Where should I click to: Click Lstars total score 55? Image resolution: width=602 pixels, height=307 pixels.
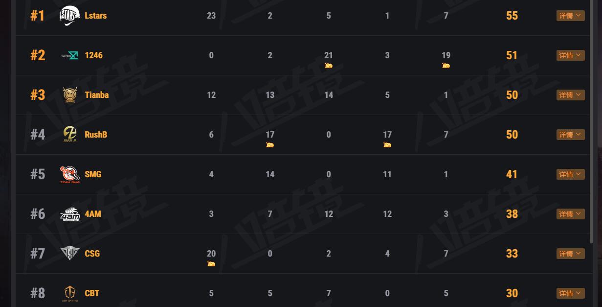tap(512, 16)
